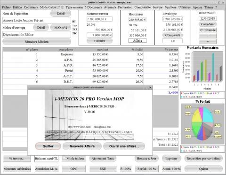The width and height of the screenshot is (226, 175).
Task: Click the Annul. 100 % button
Action: 171,169
